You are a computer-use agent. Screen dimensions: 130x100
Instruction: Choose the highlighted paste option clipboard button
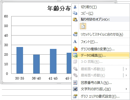click(83, 26)
